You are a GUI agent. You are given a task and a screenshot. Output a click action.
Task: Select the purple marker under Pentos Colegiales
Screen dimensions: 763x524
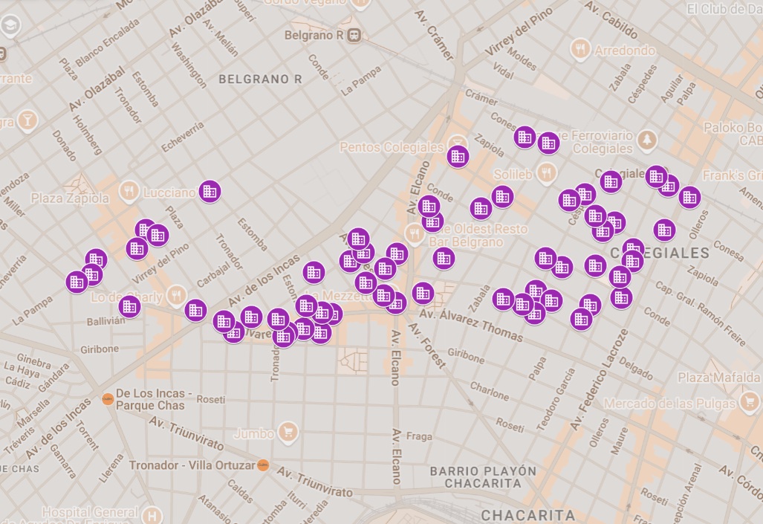pyautogui.click(x=458, y=156)
